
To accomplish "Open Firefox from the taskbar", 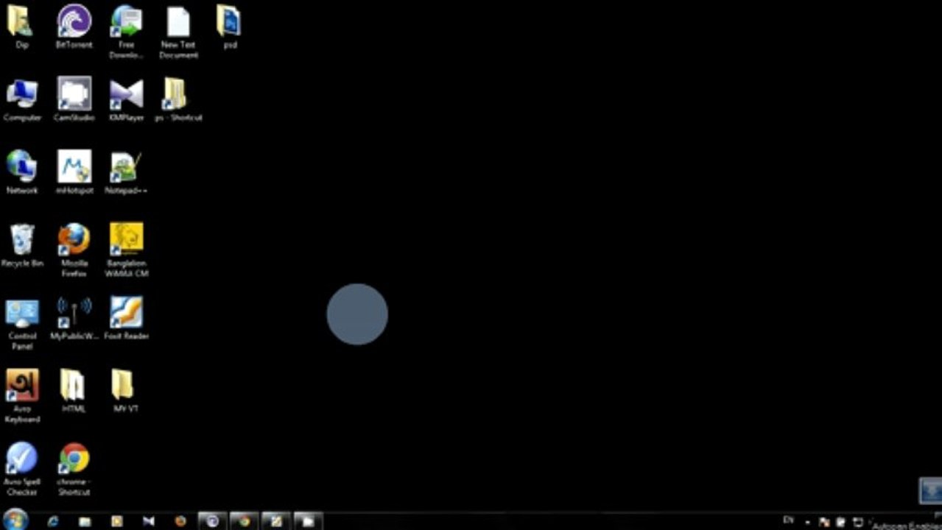I will pyautogui.click(x=180, y=521).
